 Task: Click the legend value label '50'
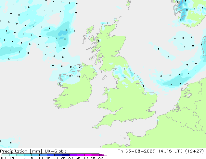click(100, 158)
